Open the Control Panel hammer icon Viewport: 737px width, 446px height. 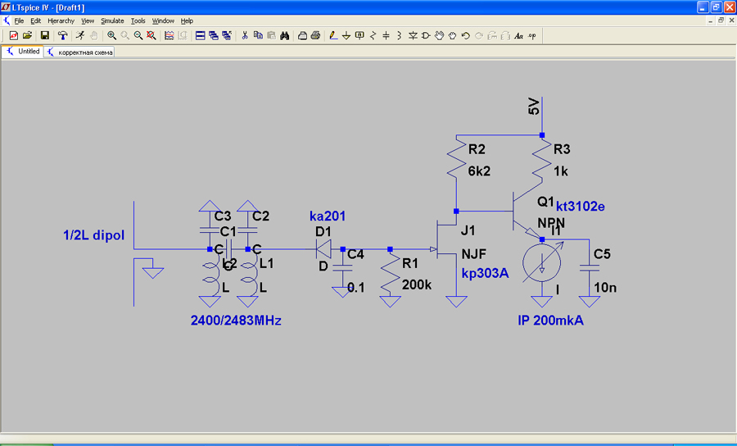click(x=62, y=36)
